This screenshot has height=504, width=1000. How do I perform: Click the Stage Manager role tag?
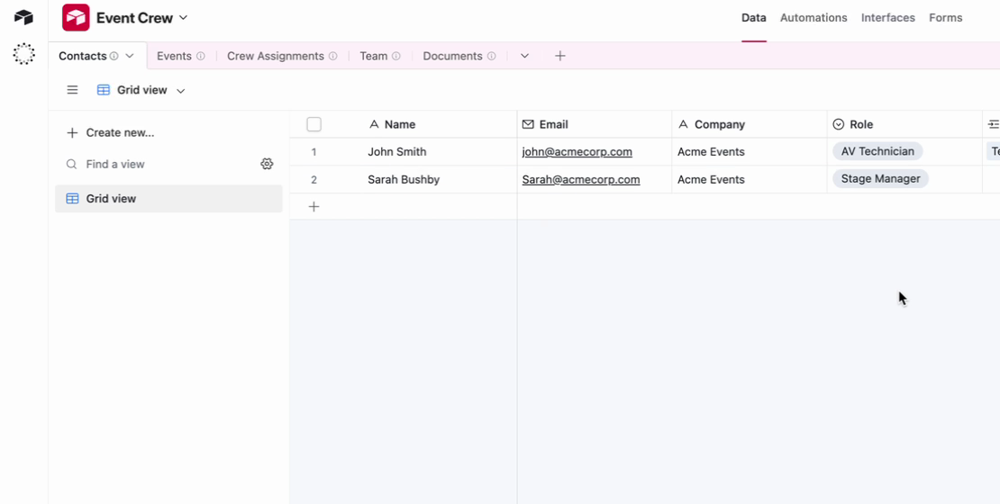coord(881,179)
